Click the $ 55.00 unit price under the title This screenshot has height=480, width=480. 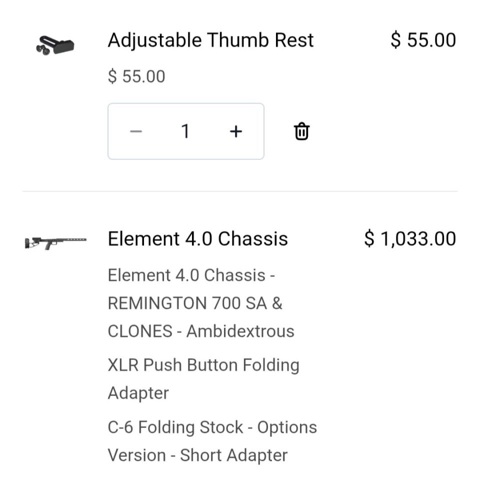[x=135, y=76]
